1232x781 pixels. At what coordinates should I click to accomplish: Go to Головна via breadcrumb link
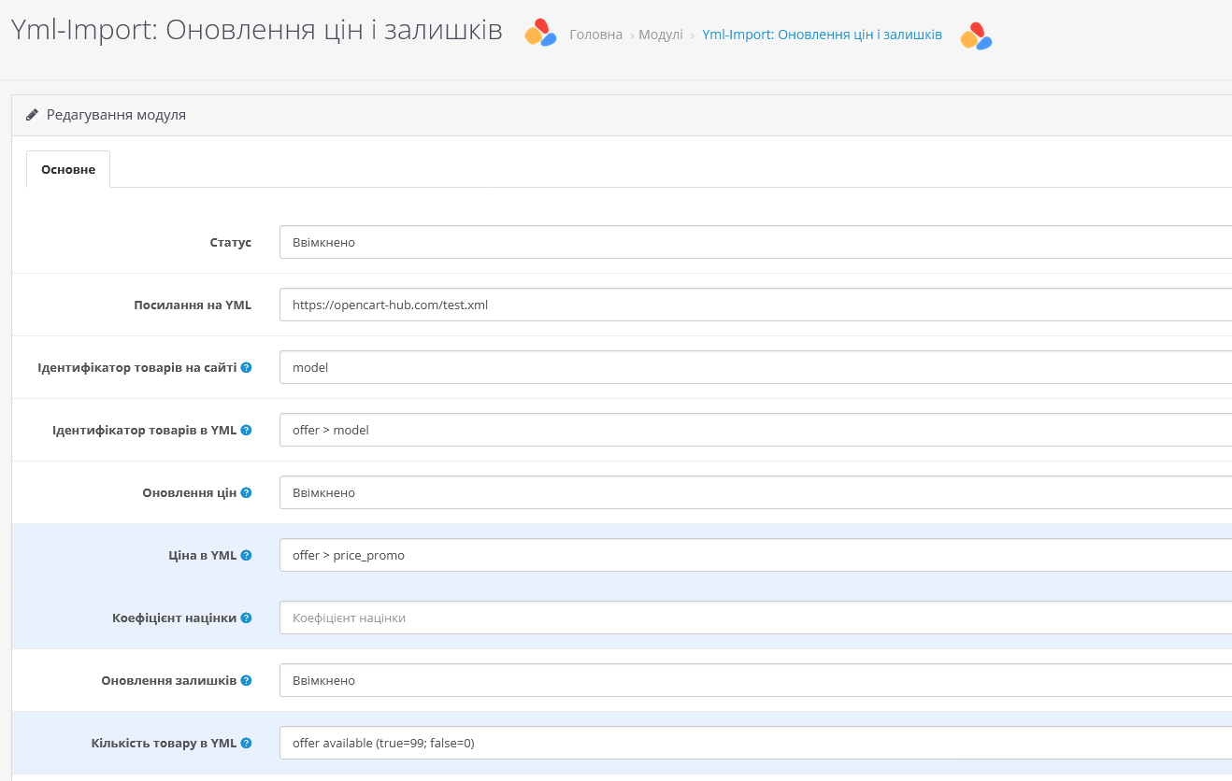click(595, 34)
